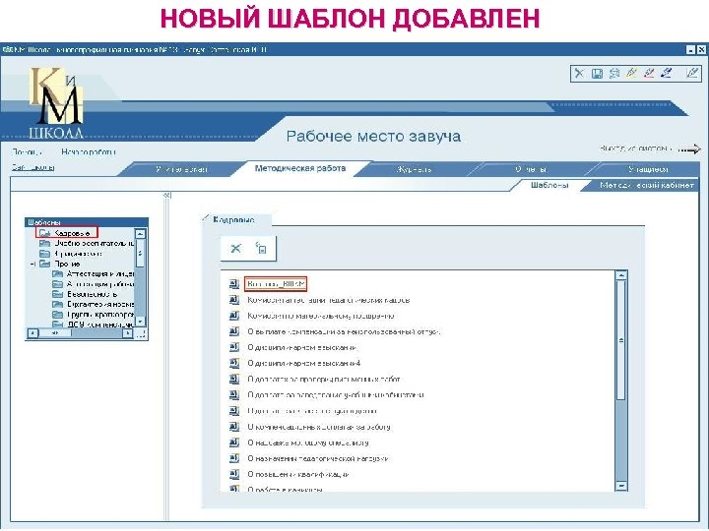Click document icon beside О назначении педагогической нагрузки
Viewport: 709px width, 531px height.
233,458
